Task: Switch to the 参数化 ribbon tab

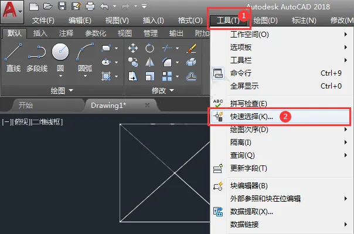Action: pyautogui.click(x=96, y=33)
